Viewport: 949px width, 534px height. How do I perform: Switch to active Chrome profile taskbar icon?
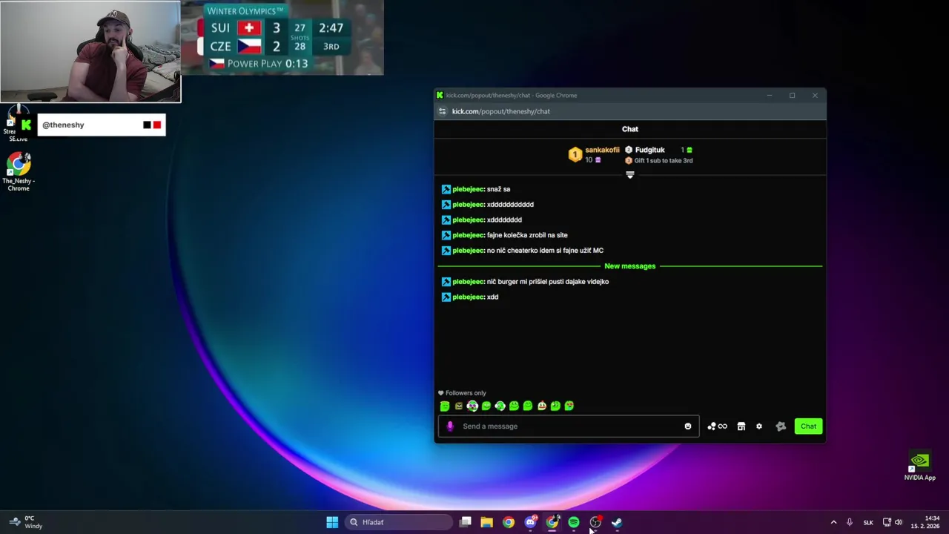point(552,522)
